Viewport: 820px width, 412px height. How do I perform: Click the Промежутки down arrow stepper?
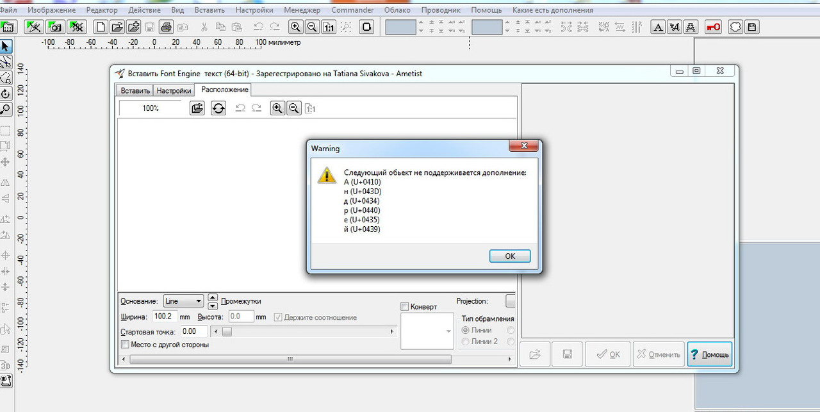213,306
